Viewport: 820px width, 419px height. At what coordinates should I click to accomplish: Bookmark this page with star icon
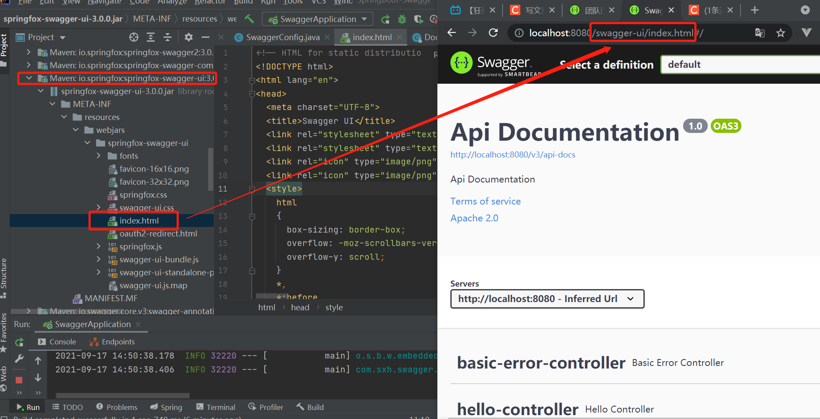781,33
